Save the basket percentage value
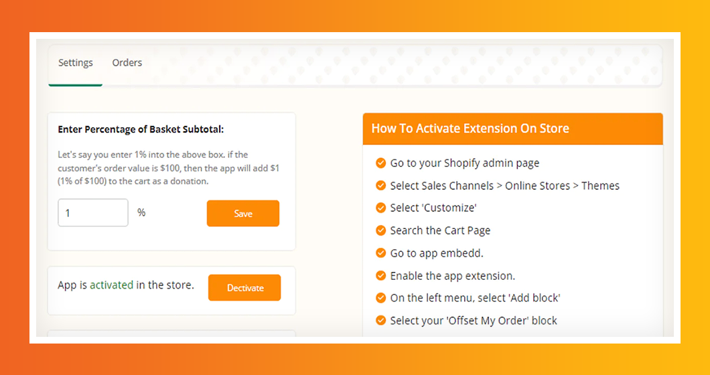Screen dimensions: 710x375 pos(243,214)
